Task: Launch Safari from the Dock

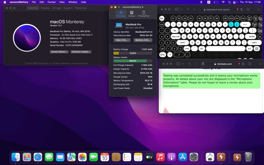Action: click(x=38, y=157)
